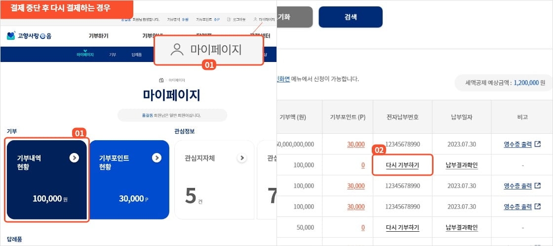This screenshot has height=246, width=553.
Task: Click the bottom row 다시 기부하기 link
Action: [x=402, y=227]
